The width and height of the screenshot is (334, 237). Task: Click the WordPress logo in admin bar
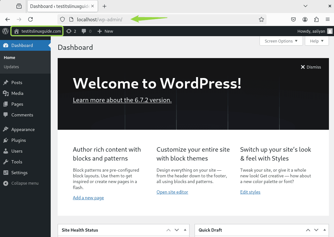[x=5, y=31]
